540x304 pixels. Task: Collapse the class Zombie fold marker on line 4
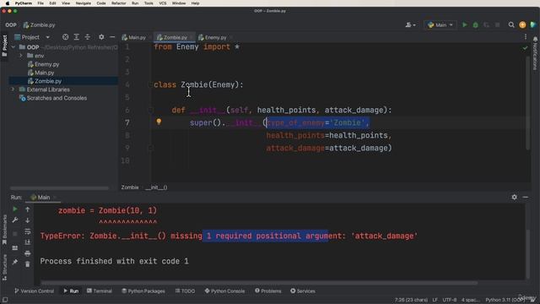[x=151, y=84]
